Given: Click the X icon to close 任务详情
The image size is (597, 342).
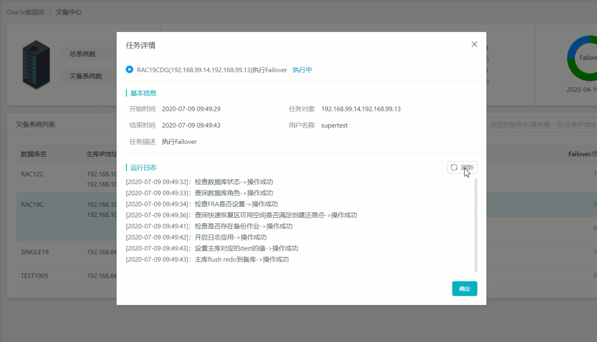Looking at the screenshot, I should coord(474,44).
